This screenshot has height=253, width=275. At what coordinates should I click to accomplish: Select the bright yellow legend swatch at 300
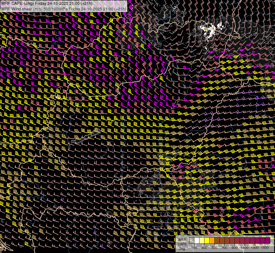pos(207,241)
